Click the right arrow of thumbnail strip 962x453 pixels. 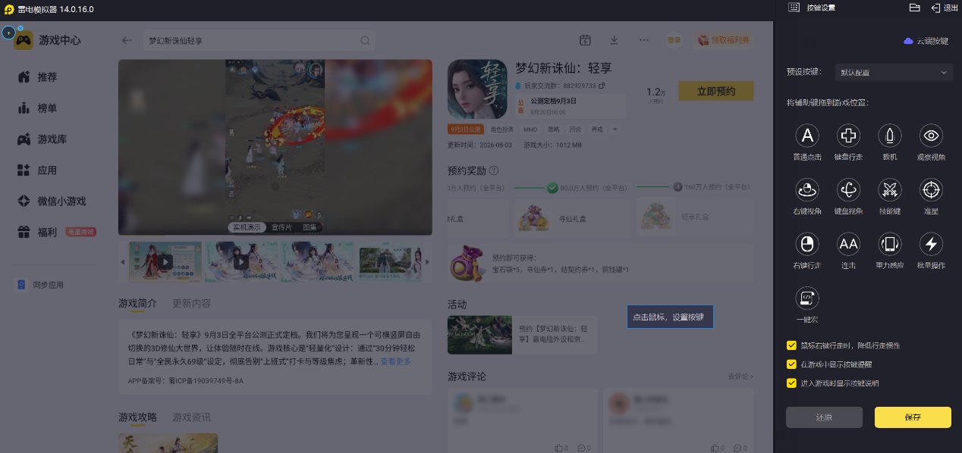427,262
